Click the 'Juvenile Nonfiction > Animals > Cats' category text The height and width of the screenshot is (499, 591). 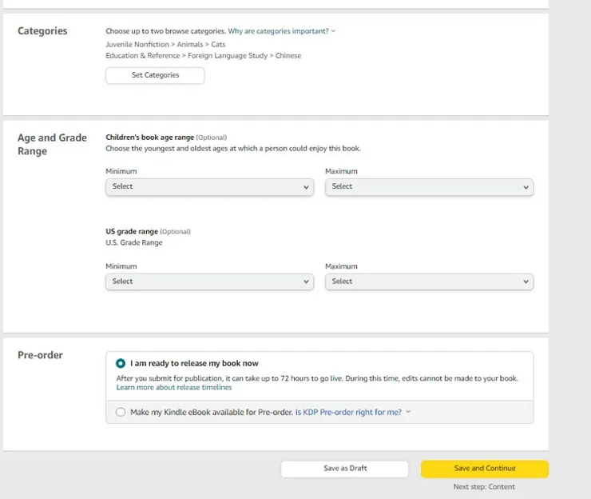(165, 45)
